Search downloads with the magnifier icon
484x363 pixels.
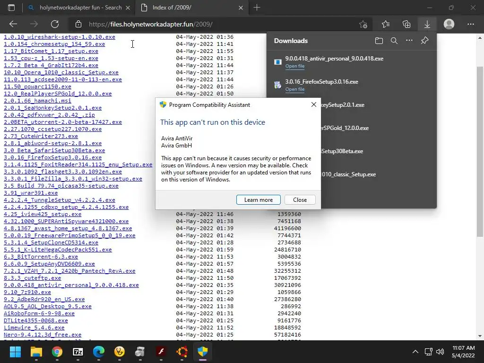[394, 41]
